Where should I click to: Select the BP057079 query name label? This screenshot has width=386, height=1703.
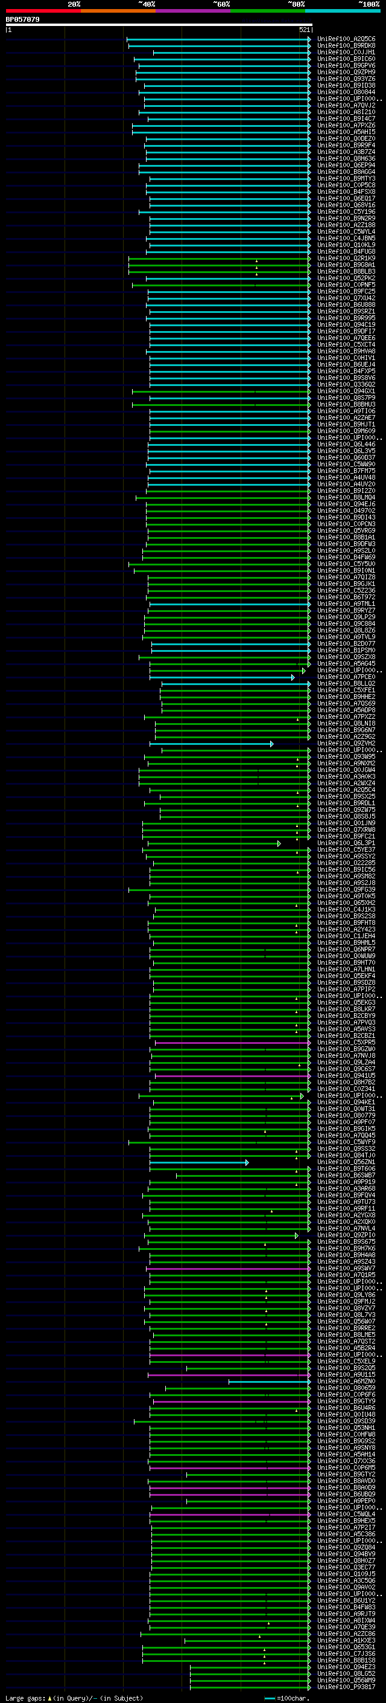22,19
